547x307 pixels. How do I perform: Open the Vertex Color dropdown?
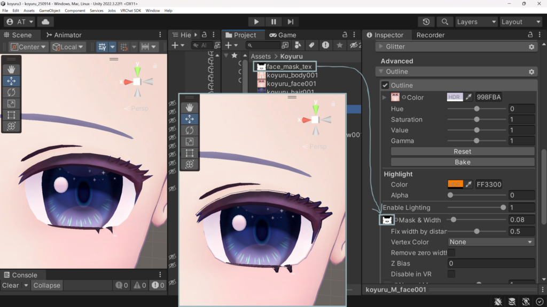(x=491, y=242)
